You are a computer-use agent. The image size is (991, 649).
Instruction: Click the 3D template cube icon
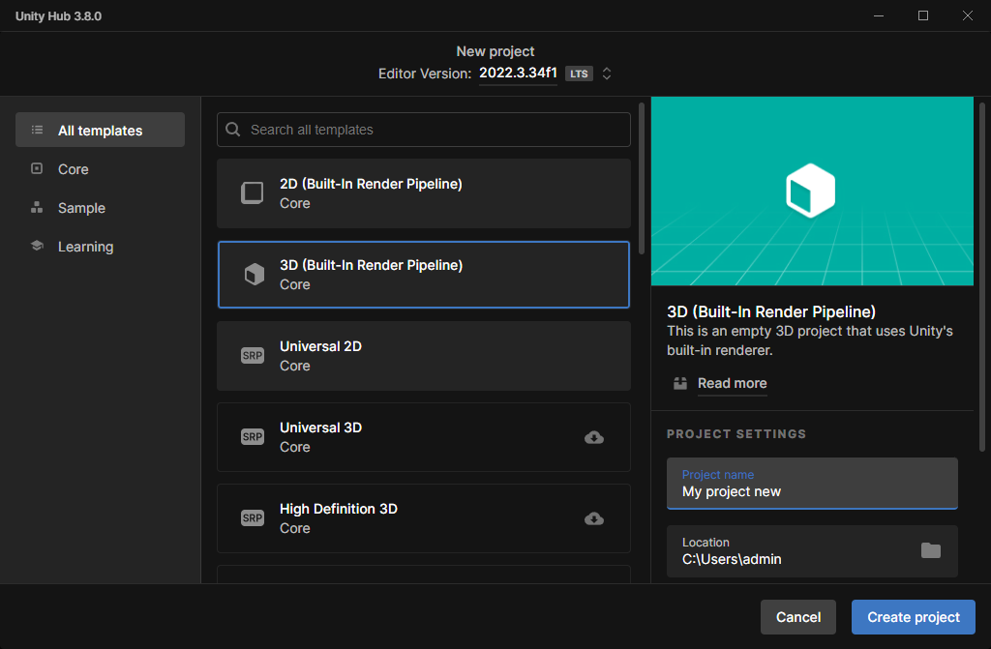255,275
